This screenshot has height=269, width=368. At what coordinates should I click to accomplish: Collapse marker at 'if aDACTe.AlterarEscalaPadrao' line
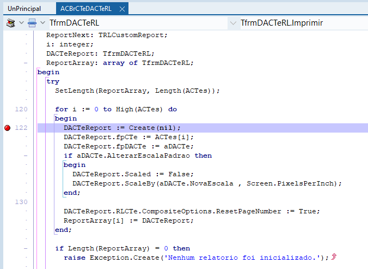point(26,156)
